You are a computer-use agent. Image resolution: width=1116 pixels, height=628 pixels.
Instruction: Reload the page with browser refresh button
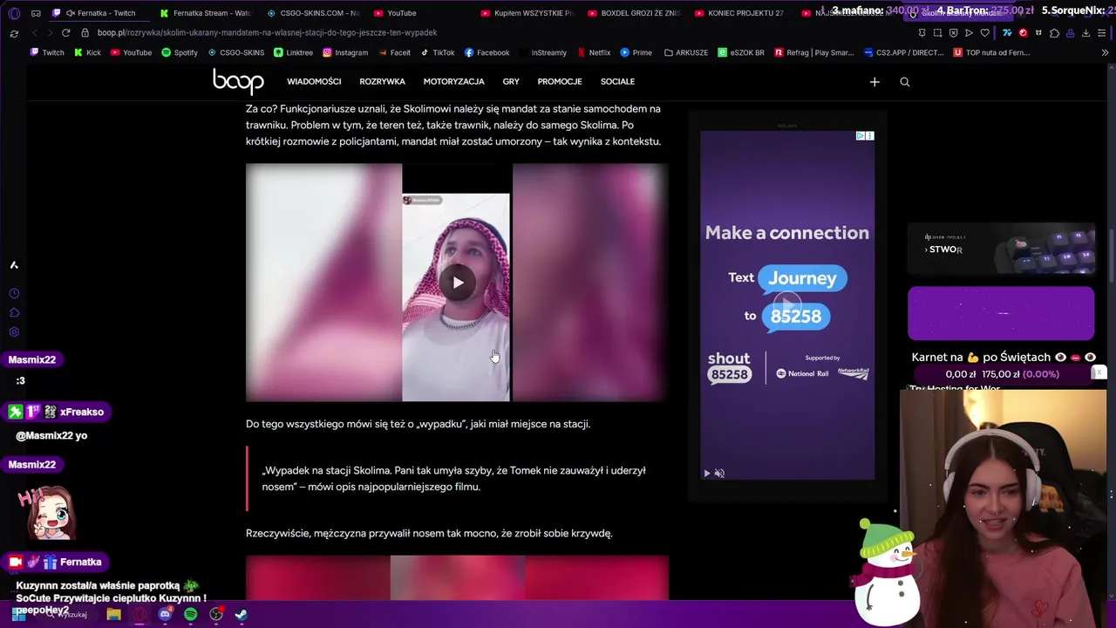[65, 32]
